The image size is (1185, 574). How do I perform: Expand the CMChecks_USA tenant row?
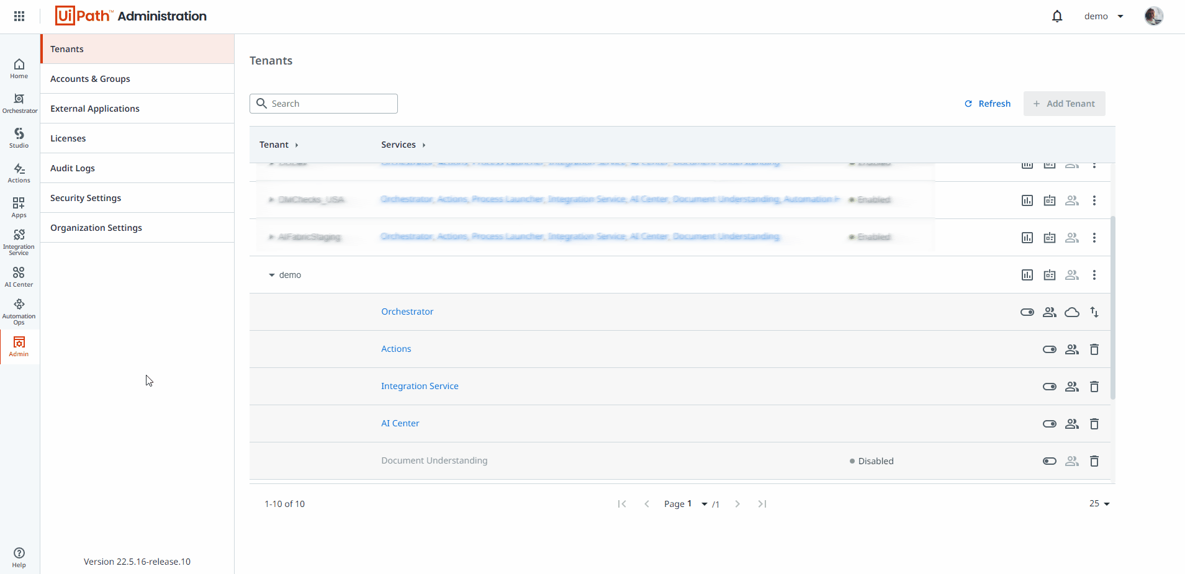click(271, 200)
